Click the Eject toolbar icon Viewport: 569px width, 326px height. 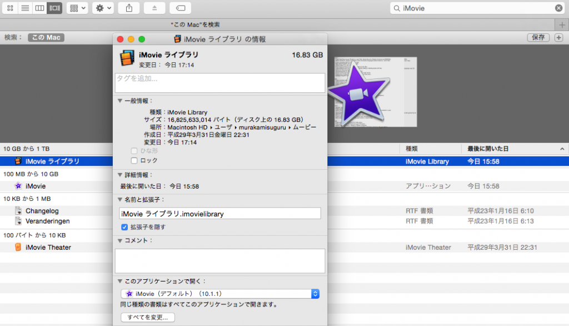(154, 8)
